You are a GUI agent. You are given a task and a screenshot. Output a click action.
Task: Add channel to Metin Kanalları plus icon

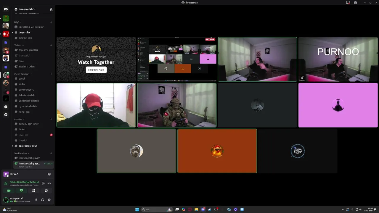51,74
